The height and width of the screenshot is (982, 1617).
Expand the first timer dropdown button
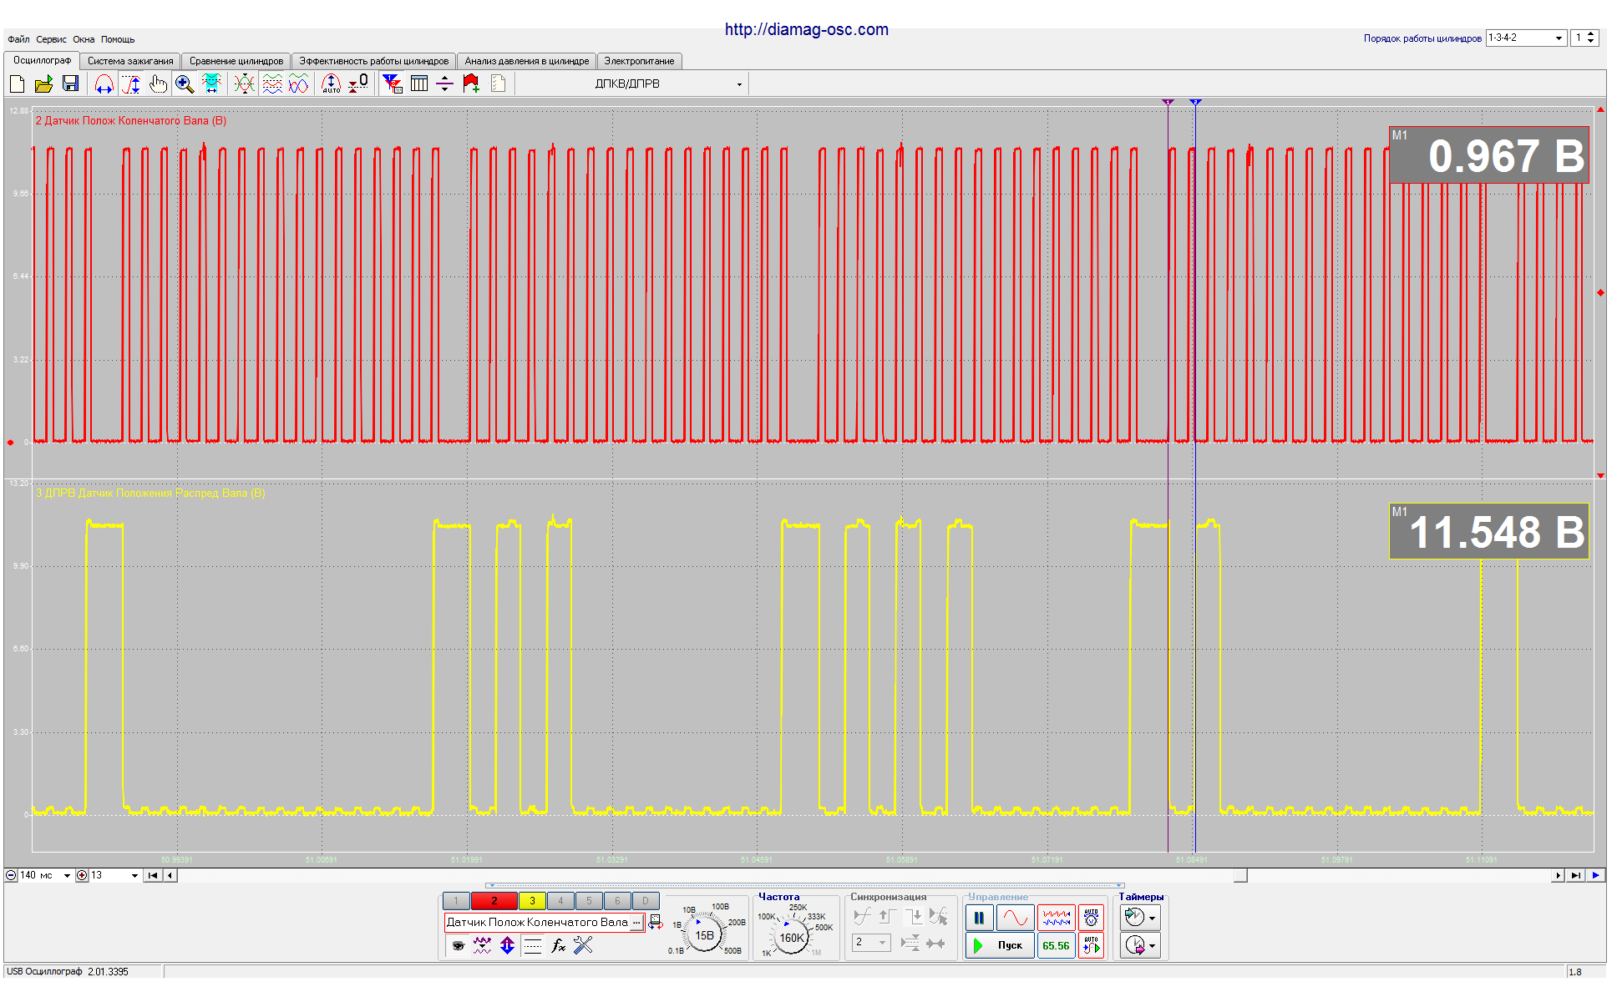click(1153, 918)
